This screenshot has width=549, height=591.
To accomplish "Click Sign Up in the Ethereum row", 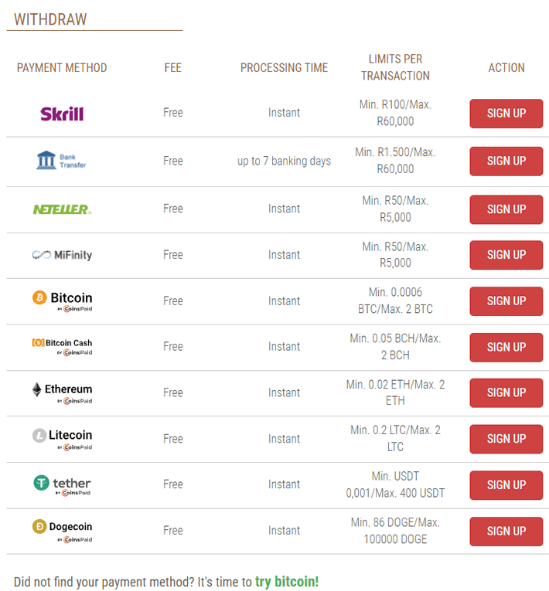I will [506, 393].
